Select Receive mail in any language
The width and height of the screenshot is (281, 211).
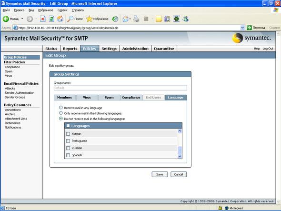tap(61, 108)
